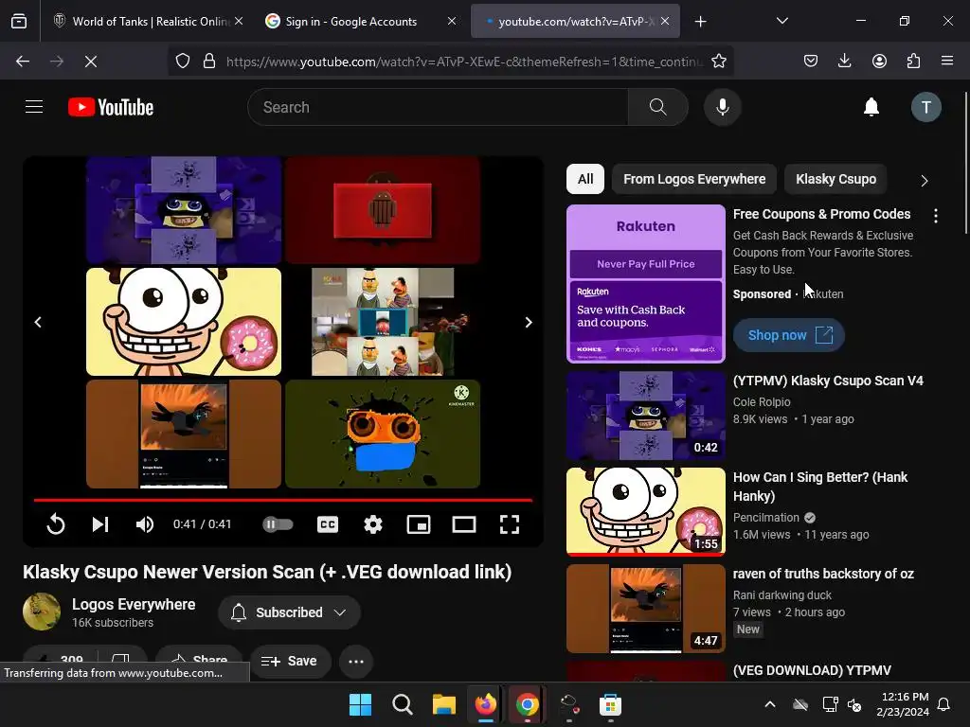Toggle closed captions (CC)
This screenshot has width=970, height=727.
(x=327, y=524)
